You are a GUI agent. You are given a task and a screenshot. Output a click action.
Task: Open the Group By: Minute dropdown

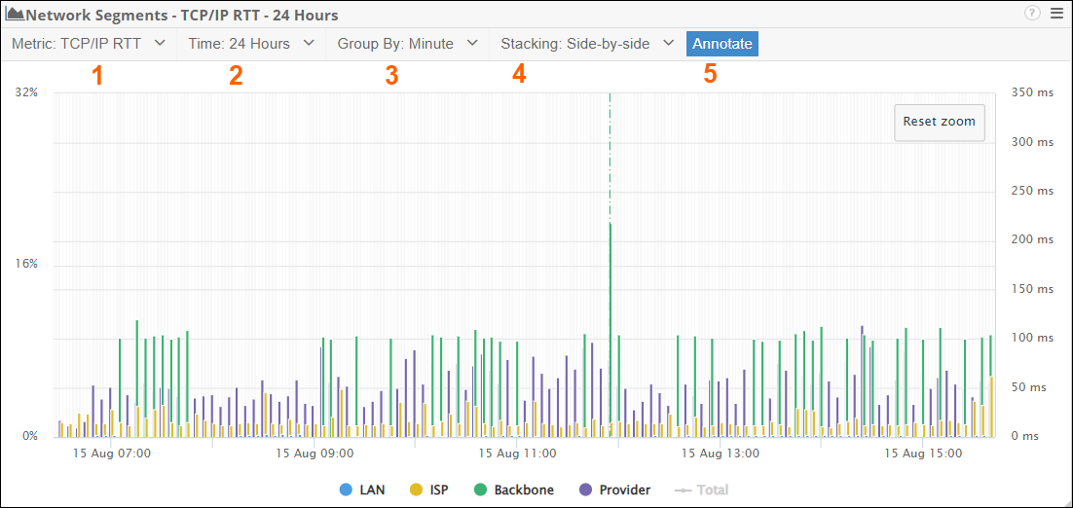(407, 44)
